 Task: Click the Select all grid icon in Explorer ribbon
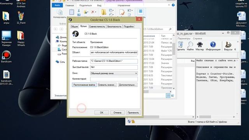click(x=140, y=11)
